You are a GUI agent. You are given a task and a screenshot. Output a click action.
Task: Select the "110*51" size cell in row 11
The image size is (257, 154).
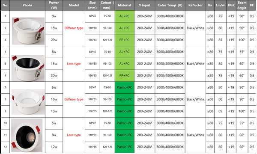pyautogui.click(x=93, y=135)
